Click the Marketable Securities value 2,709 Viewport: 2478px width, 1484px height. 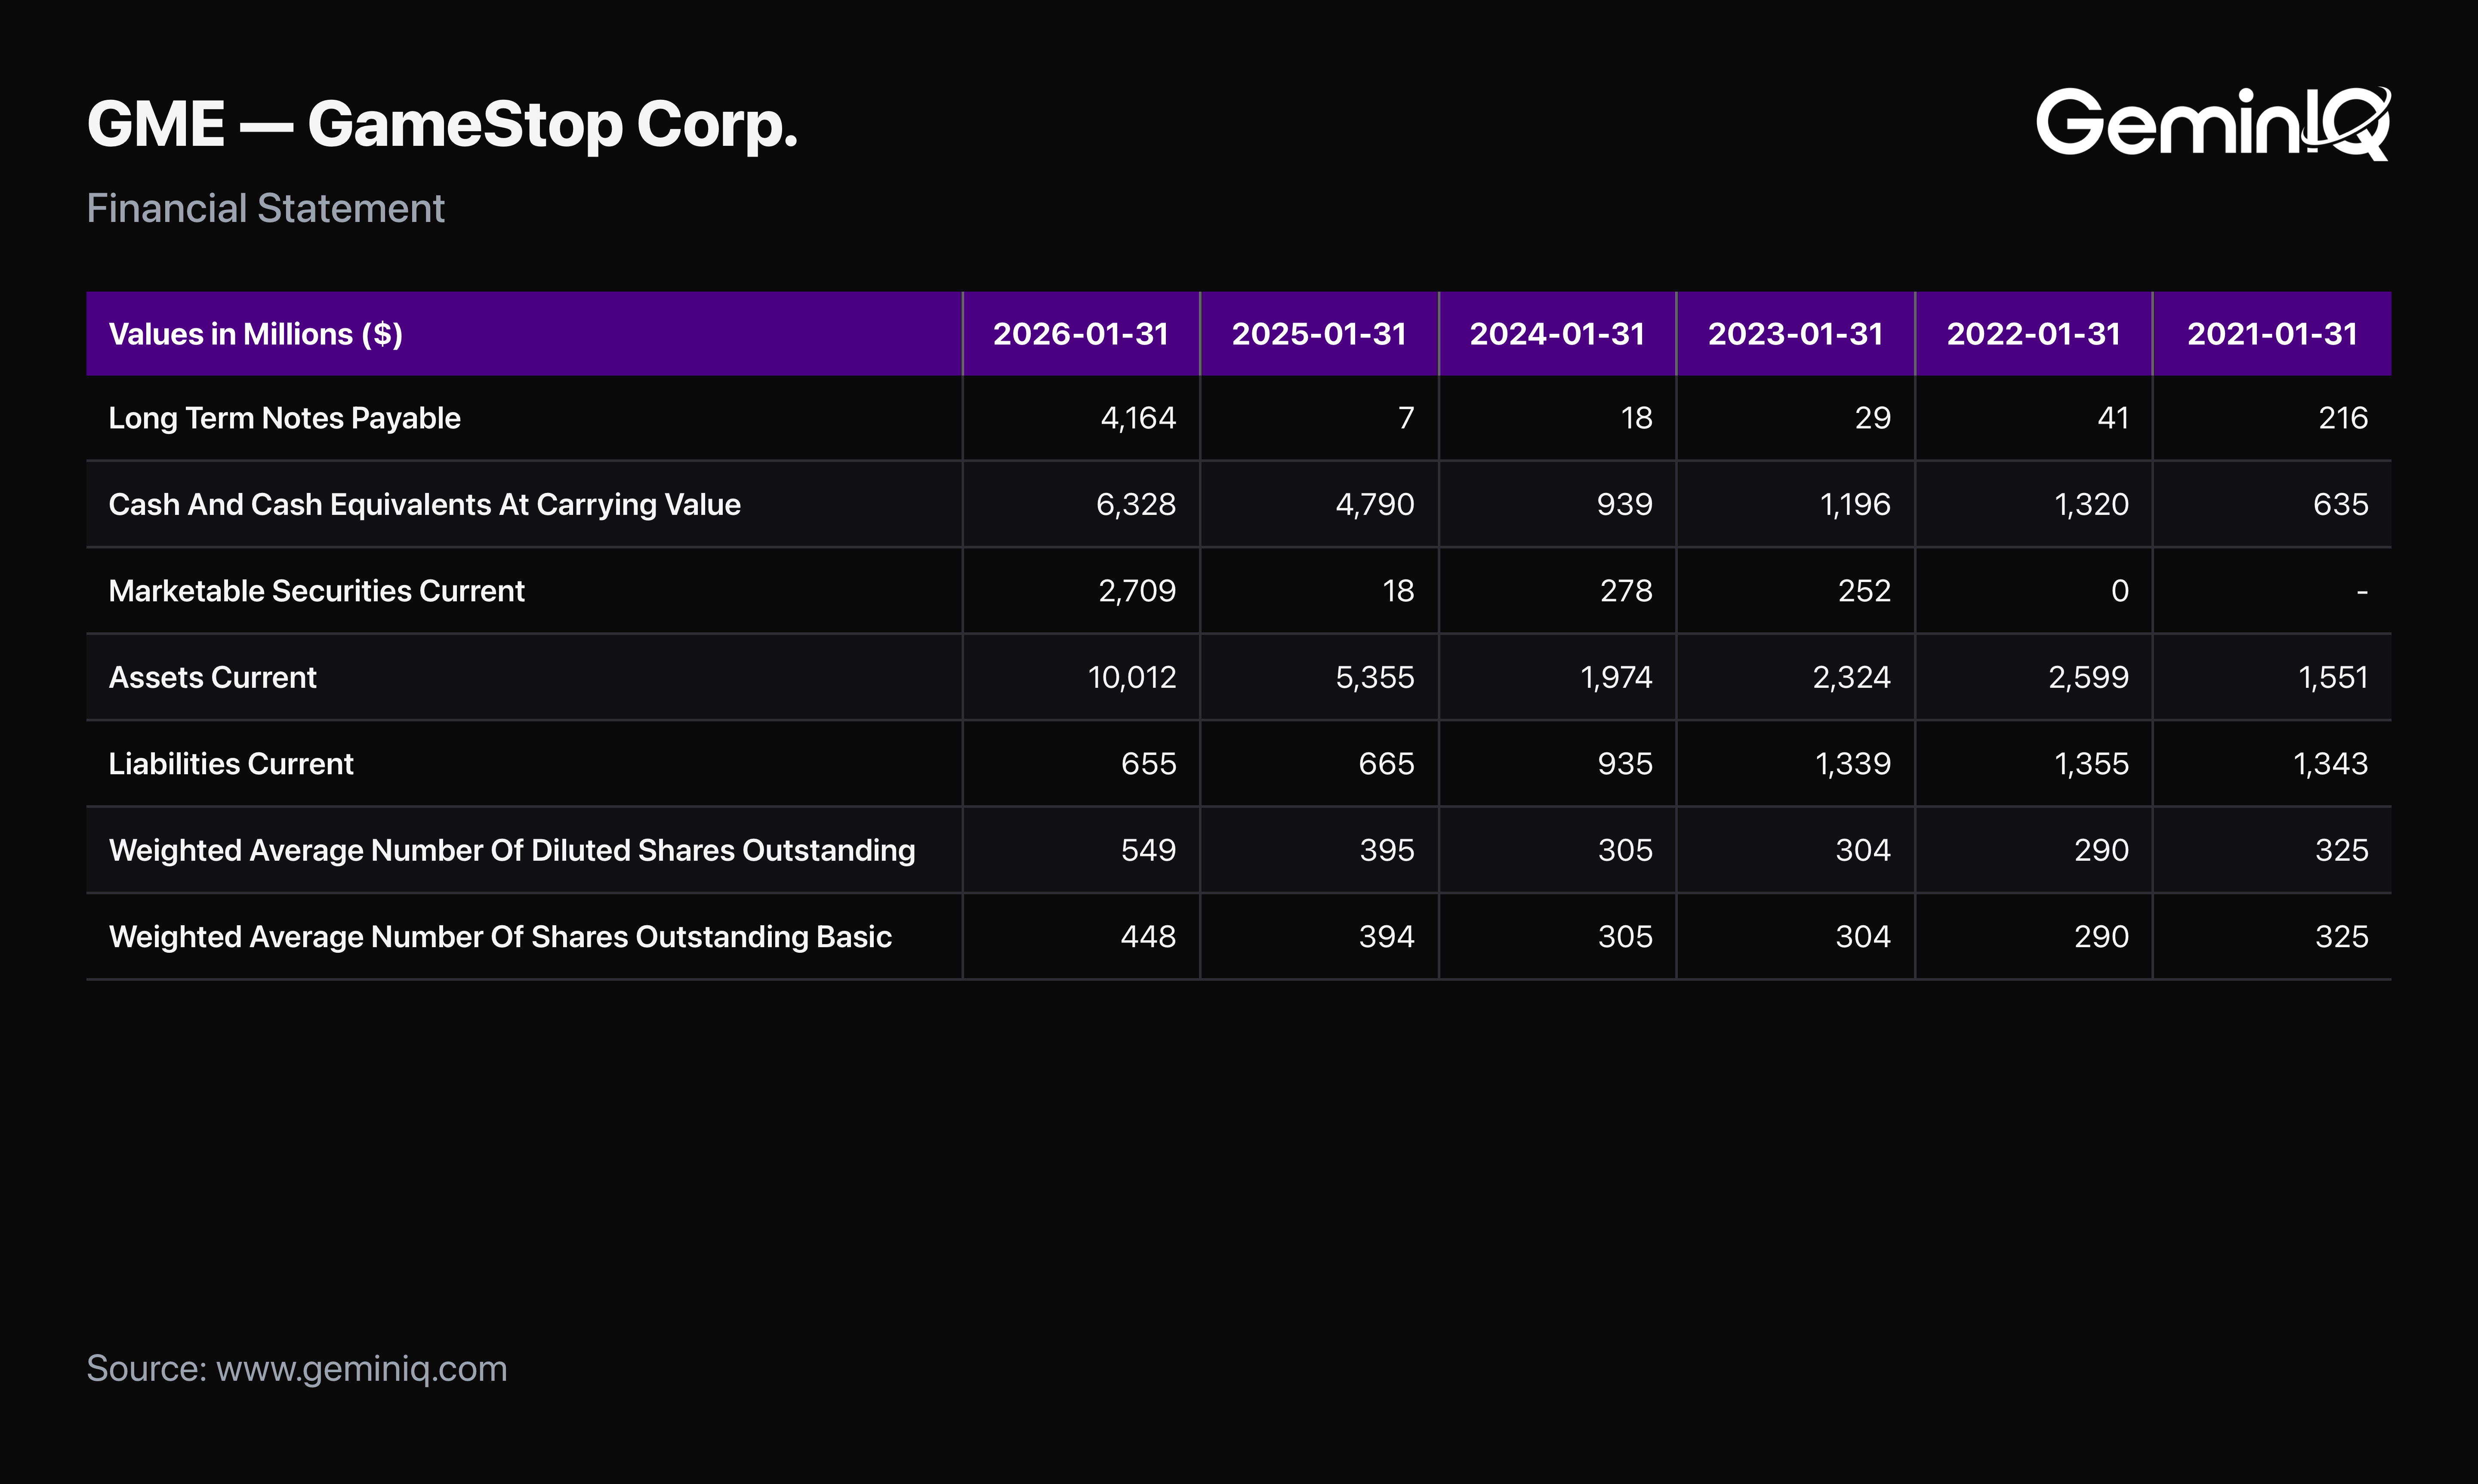[1137, 591]
